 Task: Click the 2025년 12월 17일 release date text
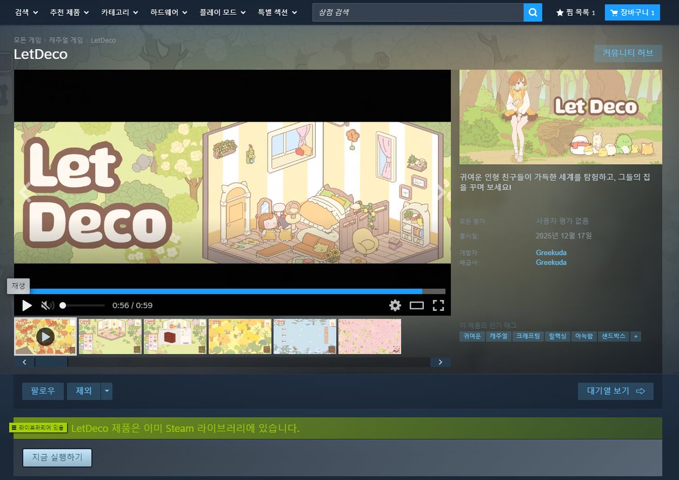(x=564, y=235)
